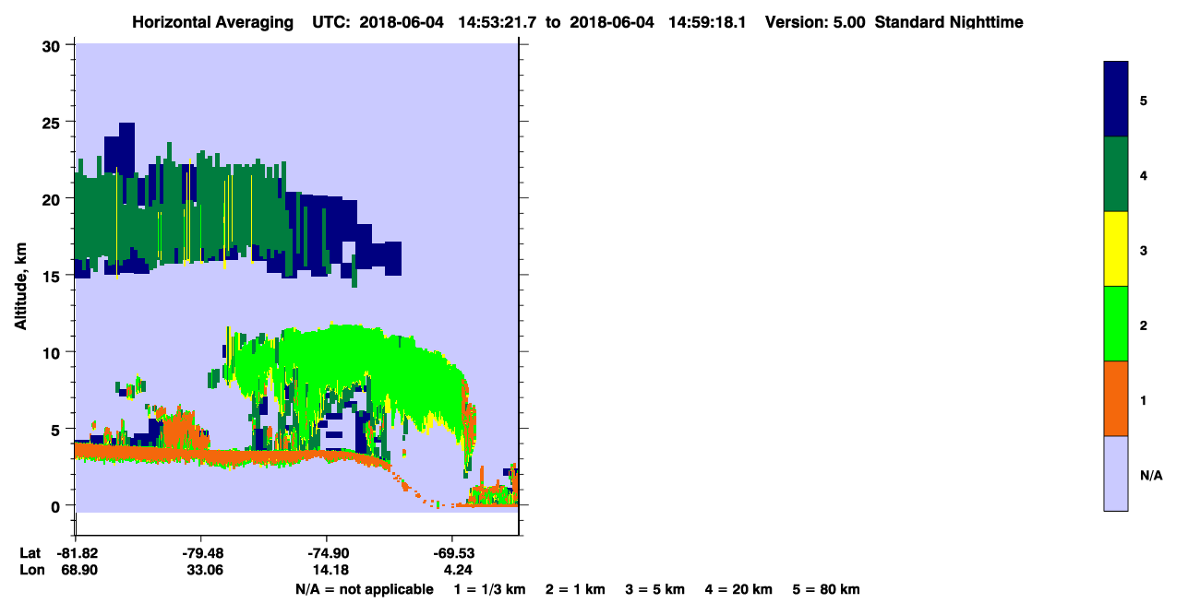
Task: Click the lavender N/A colorbar segment
Action: [x=1116, y=473]
